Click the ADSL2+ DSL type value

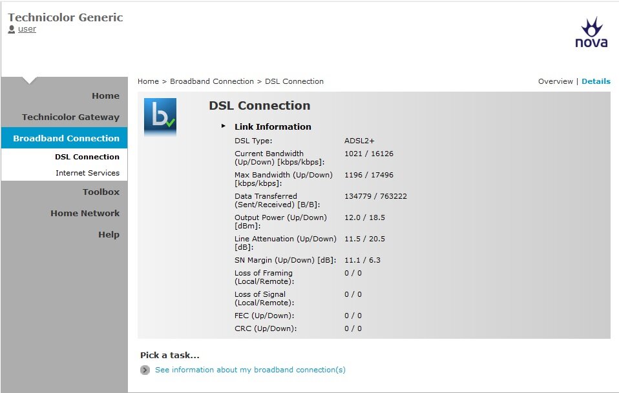[359, 141]
